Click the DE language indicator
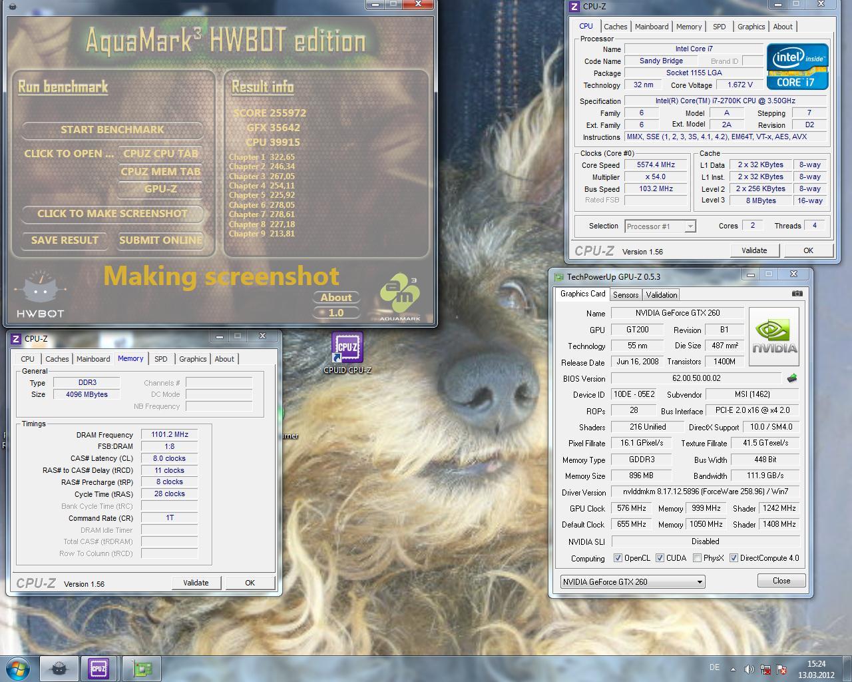The height and width of the screenshot is (682, 852). (x=714, y=667)
